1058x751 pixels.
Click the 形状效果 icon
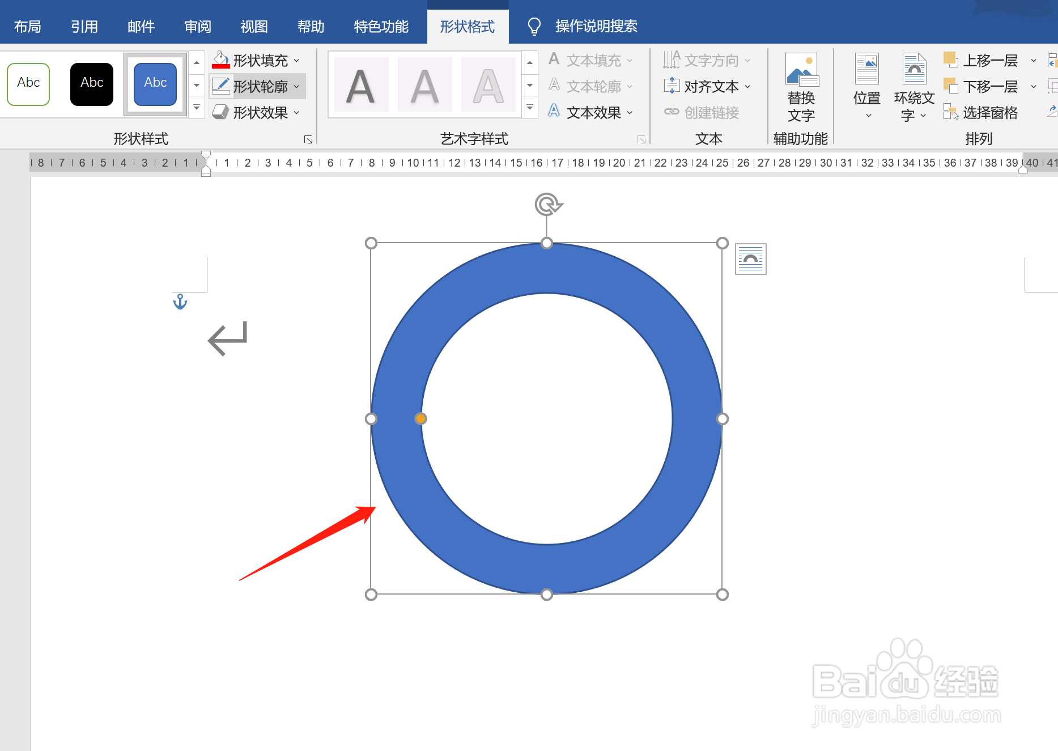pyautogui.click(x=220, y=112)
